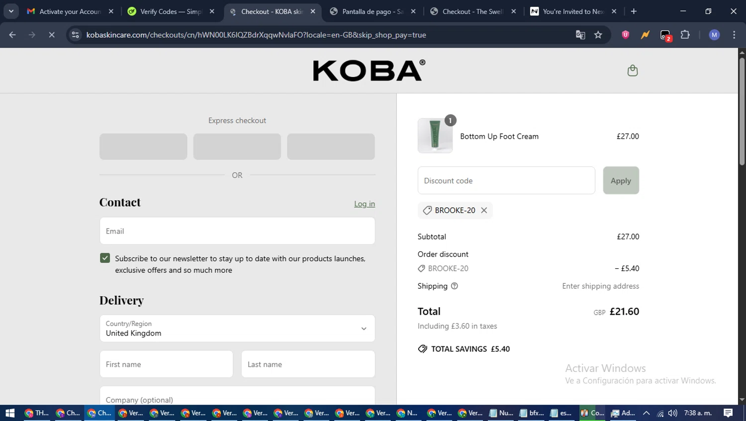746x421 pixels.
Task: Uncheck the newsletter subscription checkbox
Action: (105, 258)
